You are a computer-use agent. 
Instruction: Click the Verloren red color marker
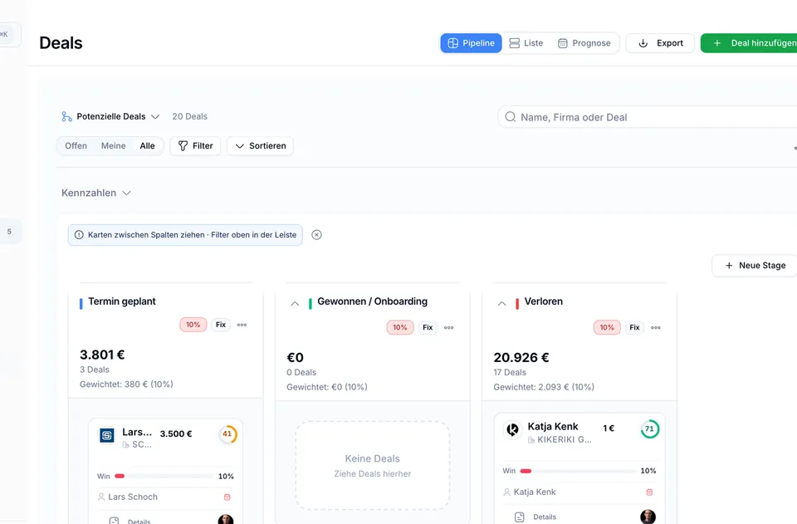coord(517,304)
